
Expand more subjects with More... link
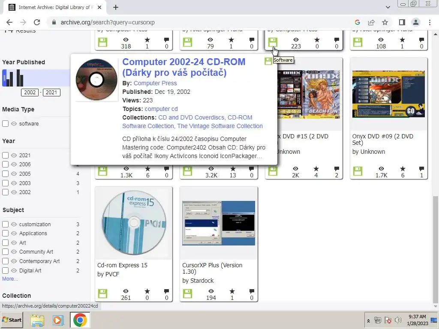pos(10,279)
